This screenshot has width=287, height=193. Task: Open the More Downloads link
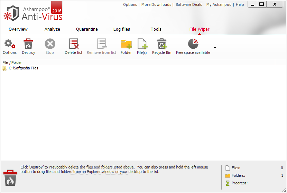tap(156, 4)
